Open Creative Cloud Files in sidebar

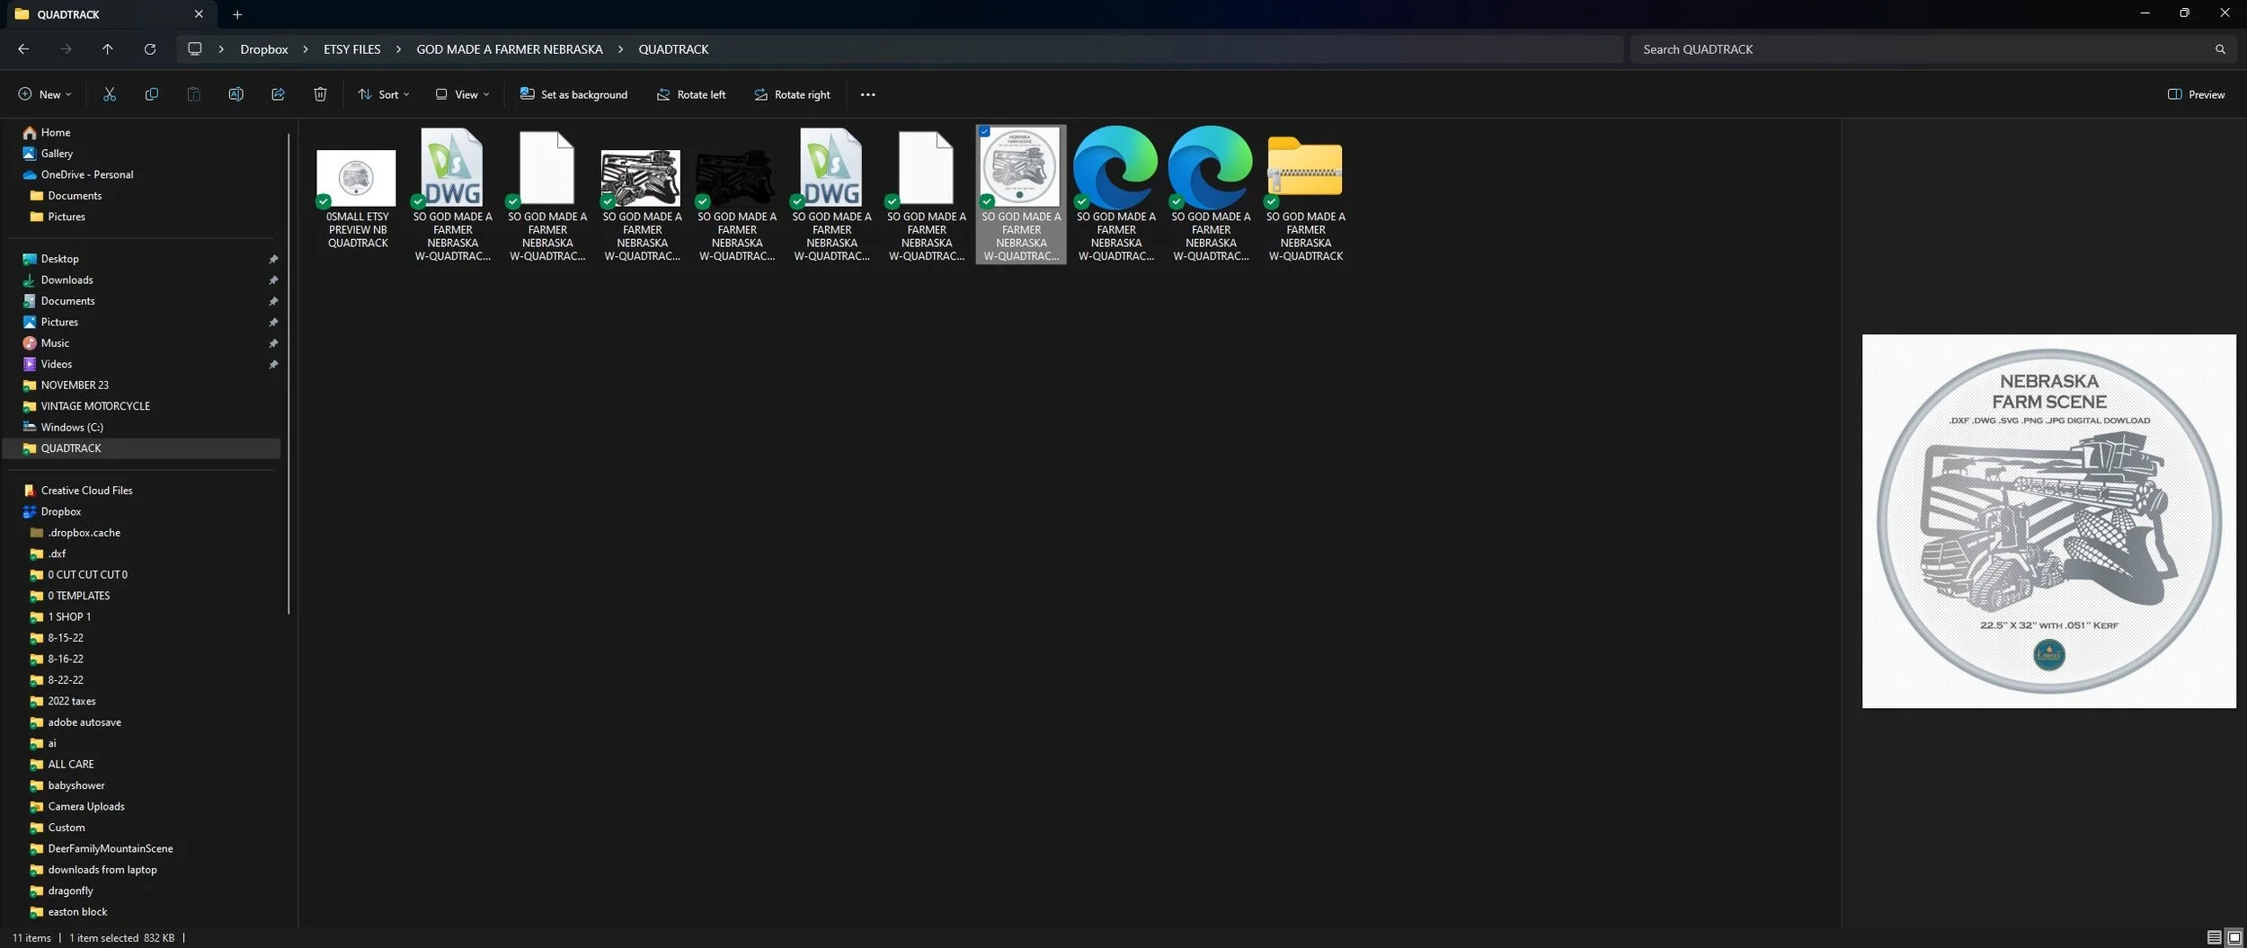[86, 491]
